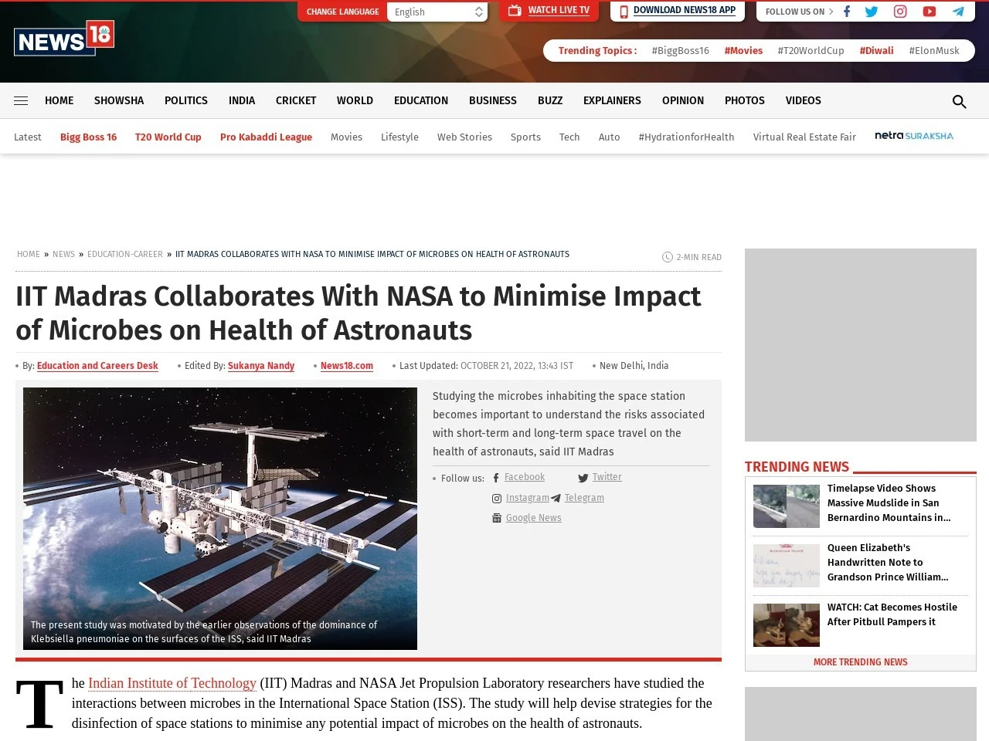
Task: Click the NEWS breadcrumb link
Action: [x=63, y=254]
